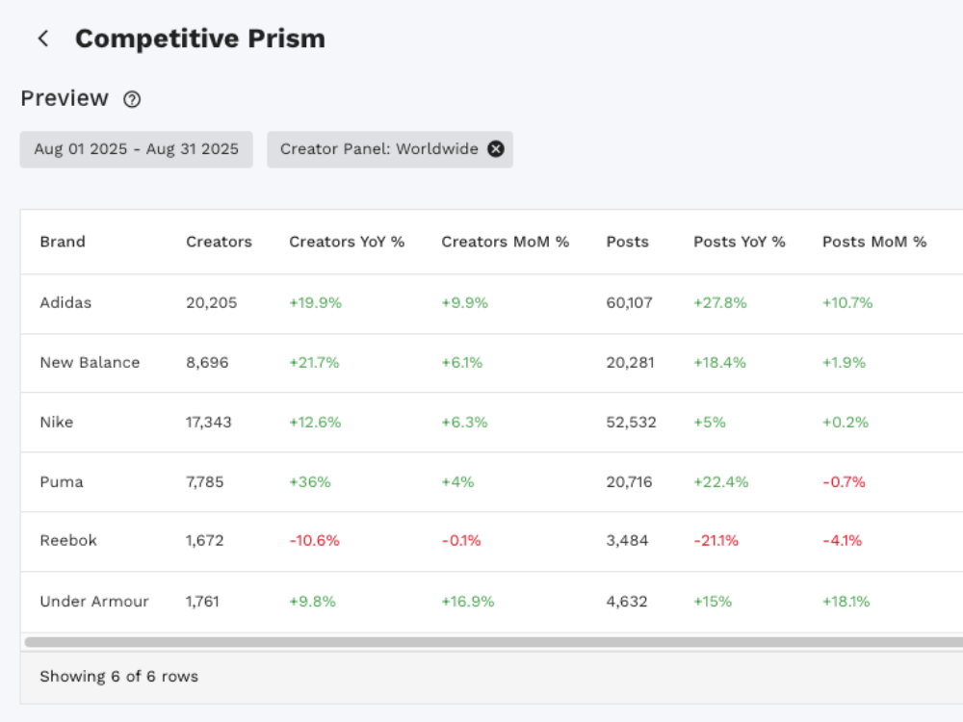Click the back arrow beside Competitive Prism
Screen dimensions: 963x722
[x=42, y=39]
